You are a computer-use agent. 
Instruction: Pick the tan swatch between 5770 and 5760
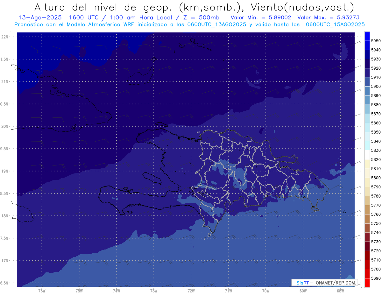[367, 210]
